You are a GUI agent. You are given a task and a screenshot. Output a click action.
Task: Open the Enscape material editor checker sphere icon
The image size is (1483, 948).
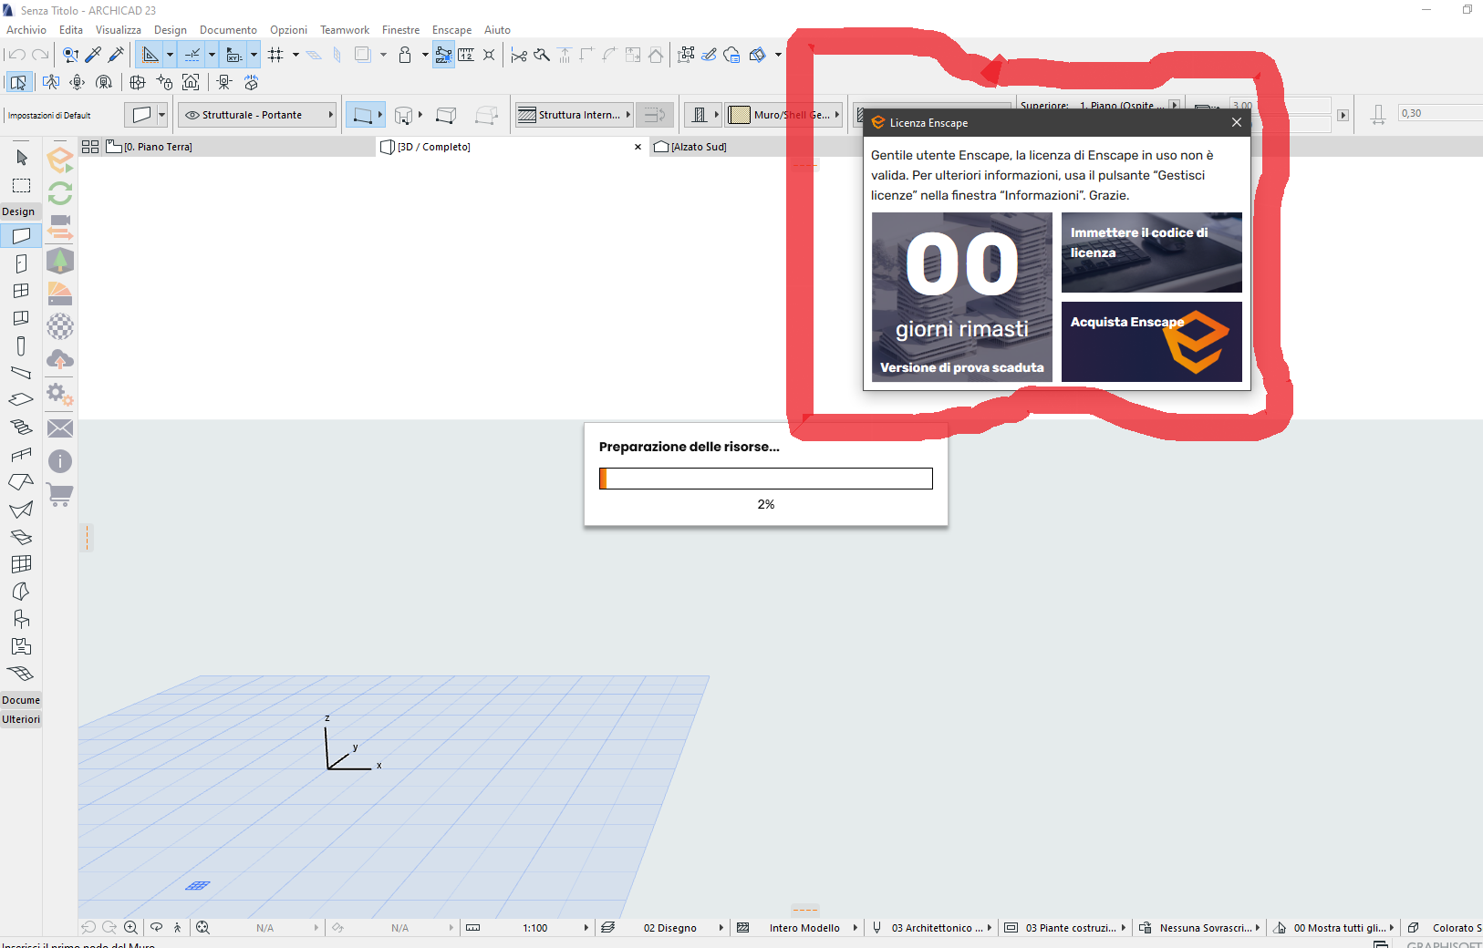[60, 326]
